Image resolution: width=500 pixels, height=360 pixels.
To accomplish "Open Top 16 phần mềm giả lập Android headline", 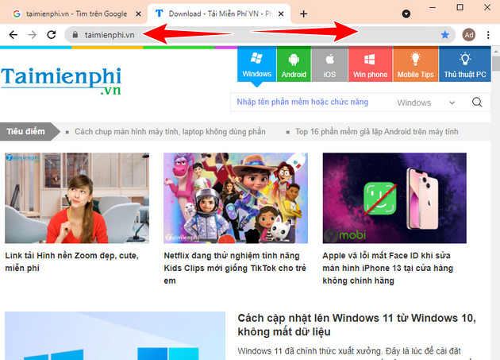I will pyautogui.click(x=376, y=132).
